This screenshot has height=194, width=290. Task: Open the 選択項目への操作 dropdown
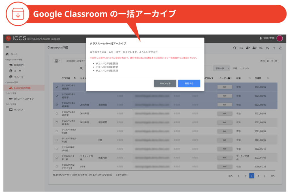coord(76,61)
